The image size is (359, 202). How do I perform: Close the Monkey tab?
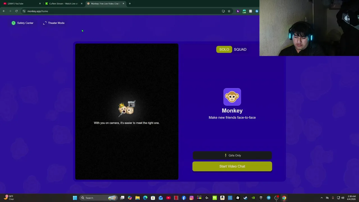pyautogui.click(x=123, y=4)
